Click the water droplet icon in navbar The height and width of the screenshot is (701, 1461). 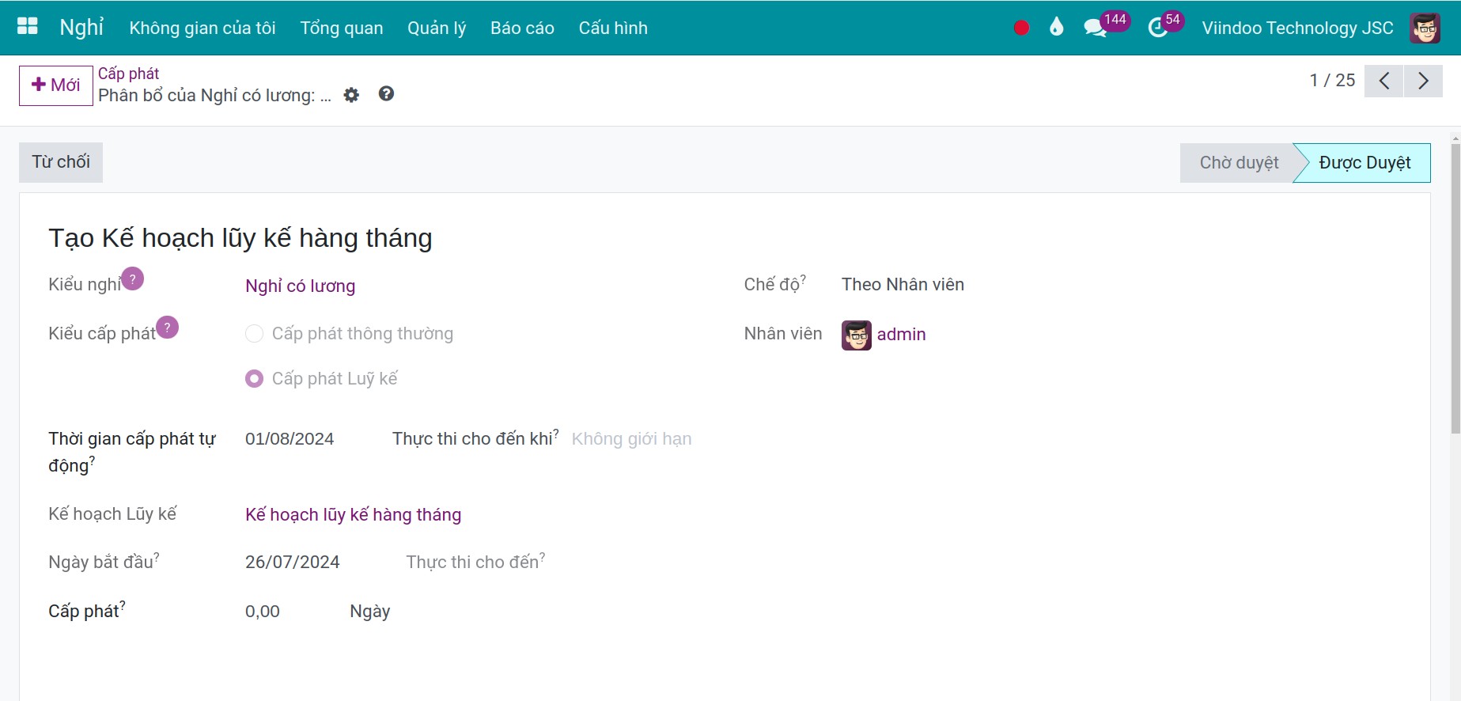1056,27
